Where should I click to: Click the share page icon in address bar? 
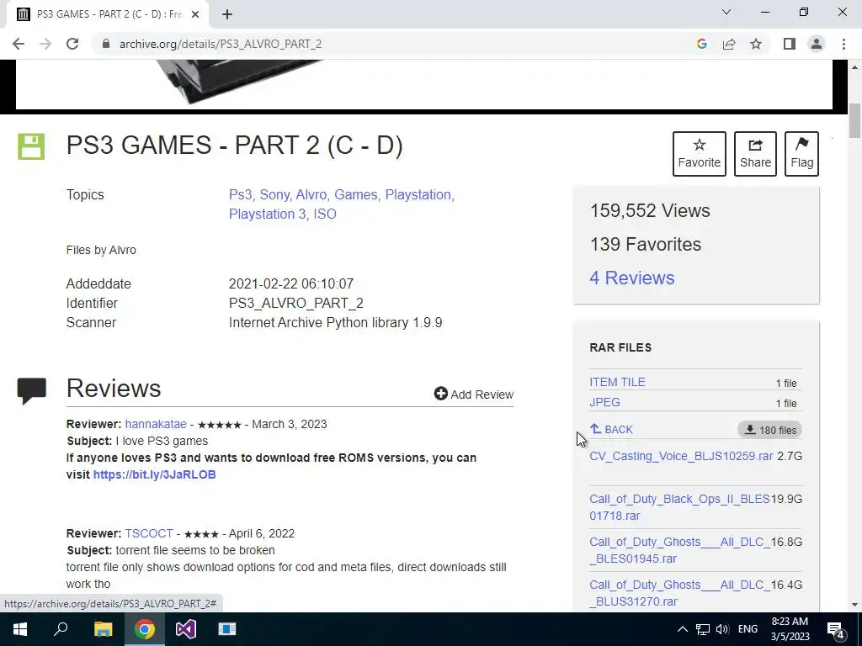[x=729, y=44]
